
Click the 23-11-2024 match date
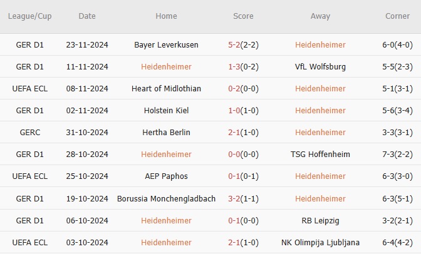[87, 45]
